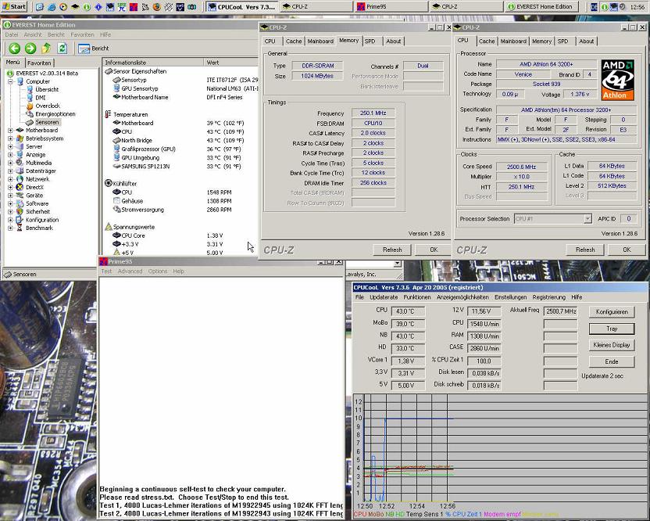Open the Datei menu in EVEREST

[x=12, y=35]
